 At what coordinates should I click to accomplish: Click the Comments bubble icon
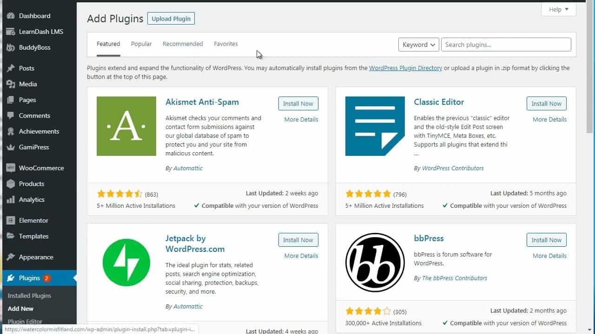(11, 116)
